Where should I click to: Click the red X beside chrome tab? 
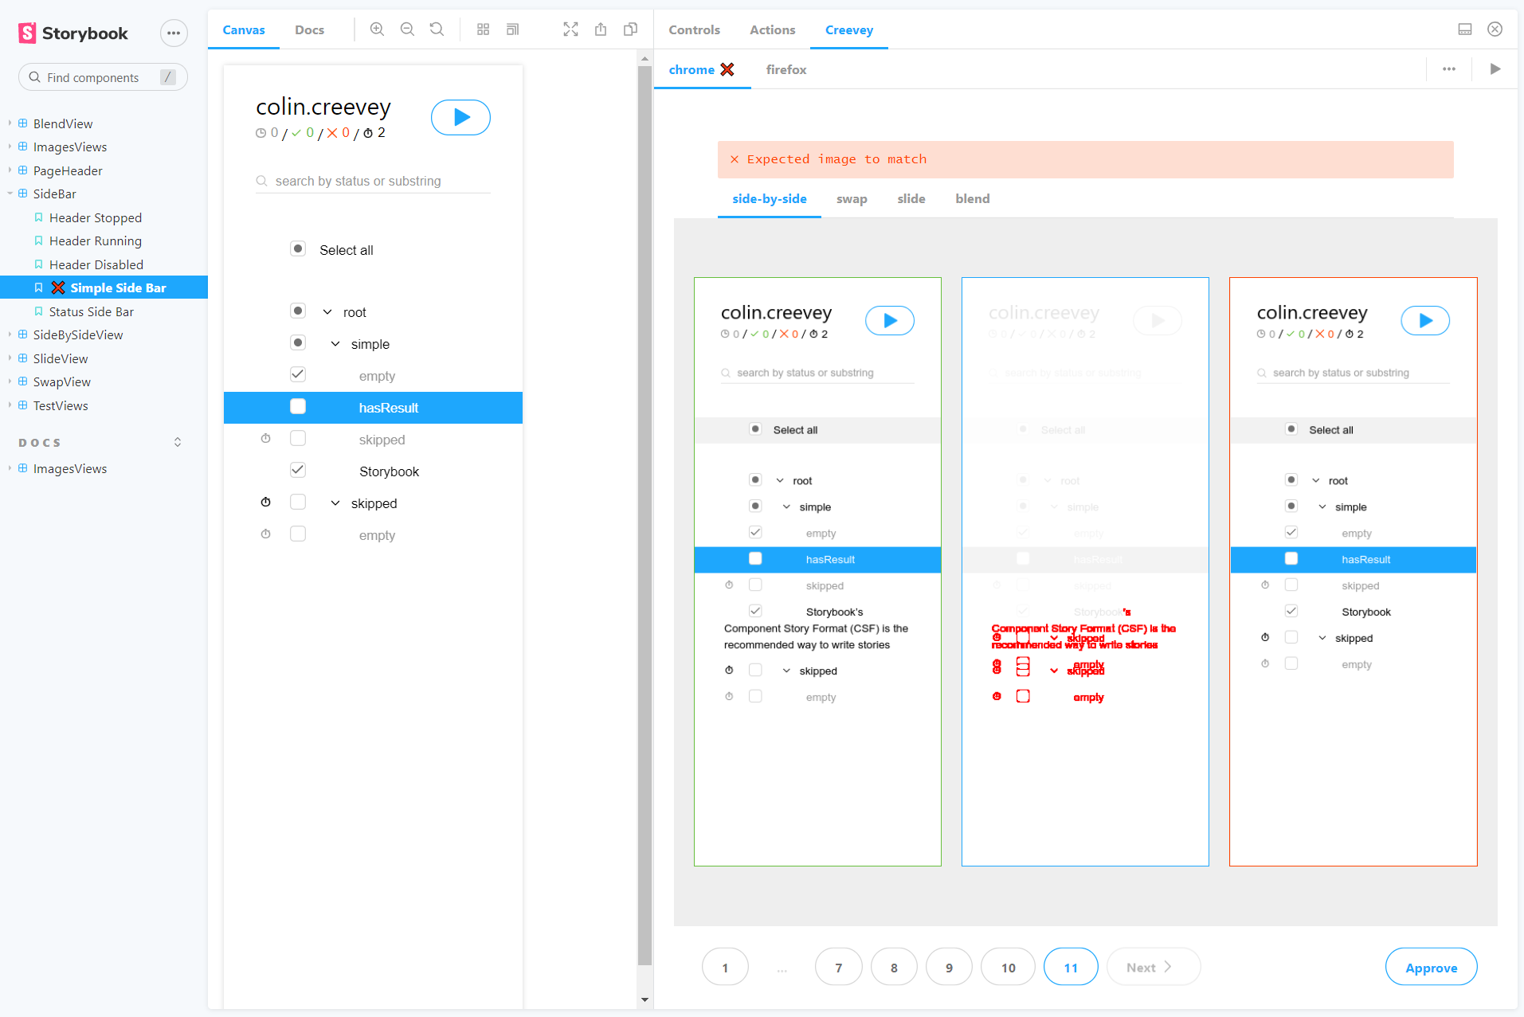(727, 69)
